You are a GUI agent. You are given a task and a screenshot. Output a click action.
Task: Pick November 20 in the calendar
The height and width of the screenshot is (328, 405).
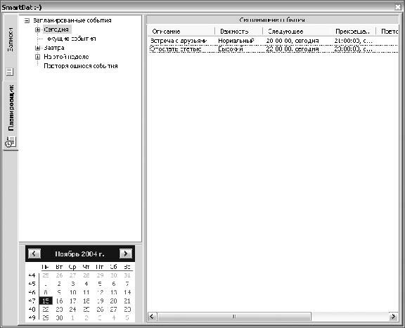click(x=113, y=301)
